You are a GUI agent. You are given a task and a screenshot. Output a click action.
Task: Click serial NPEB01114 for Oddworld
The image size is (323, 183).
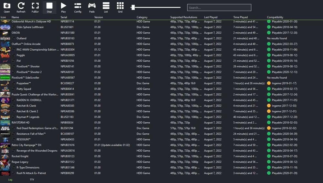tap(68, 21)
